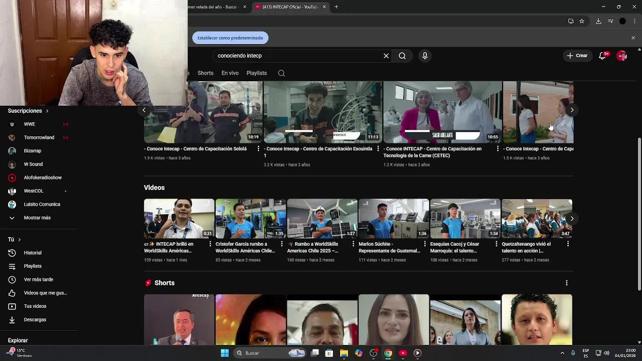Open Playlists in the left sidebar
The width and height of the screenshot is (642, 361).
pyautogui.click(x=33, y=266)
